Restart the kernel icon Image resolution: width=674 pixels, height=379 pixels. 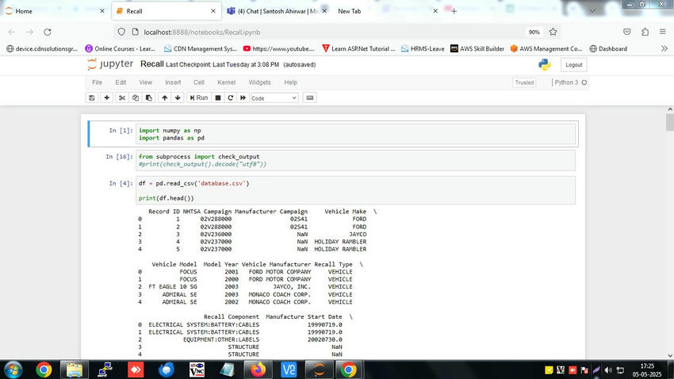pos(231,98)
